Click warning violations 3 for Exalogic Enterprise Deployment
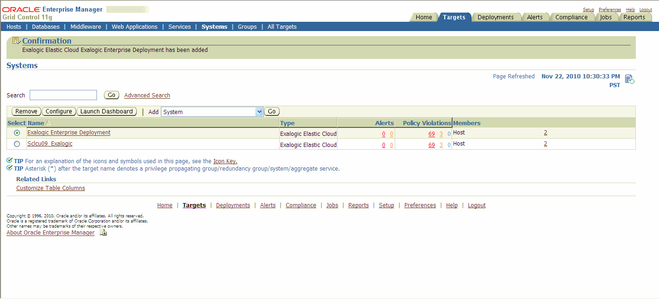 (x=441, y=134)
